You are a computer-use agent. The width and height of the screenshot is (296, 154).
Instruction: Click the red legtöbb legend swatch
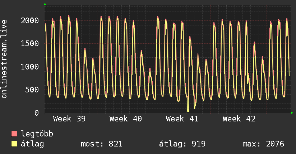(x=14, y=134)
